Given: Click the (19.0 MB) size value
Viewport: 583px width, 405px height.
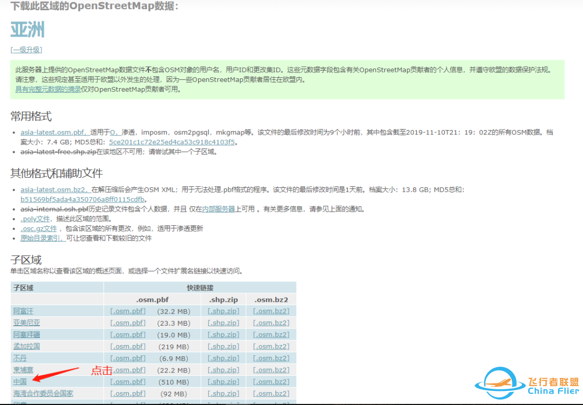Looking at the screenshot, I should tap(174, 335).
